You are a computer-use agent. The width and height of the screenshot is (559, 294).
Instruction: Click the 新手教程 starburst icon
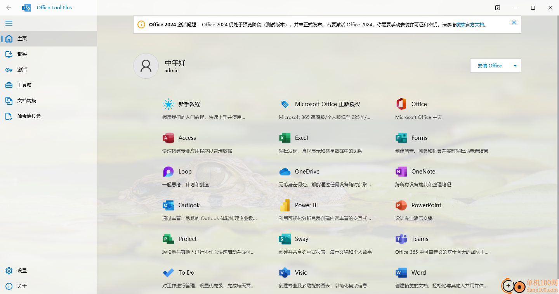click(168, 104)
